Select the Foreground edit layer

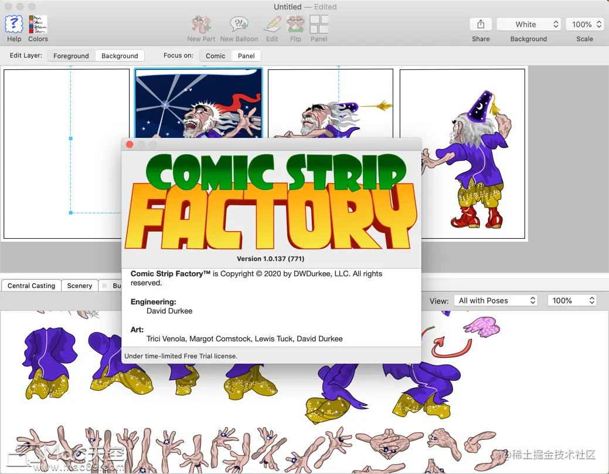pyautogui.click(x=71, y=56)
